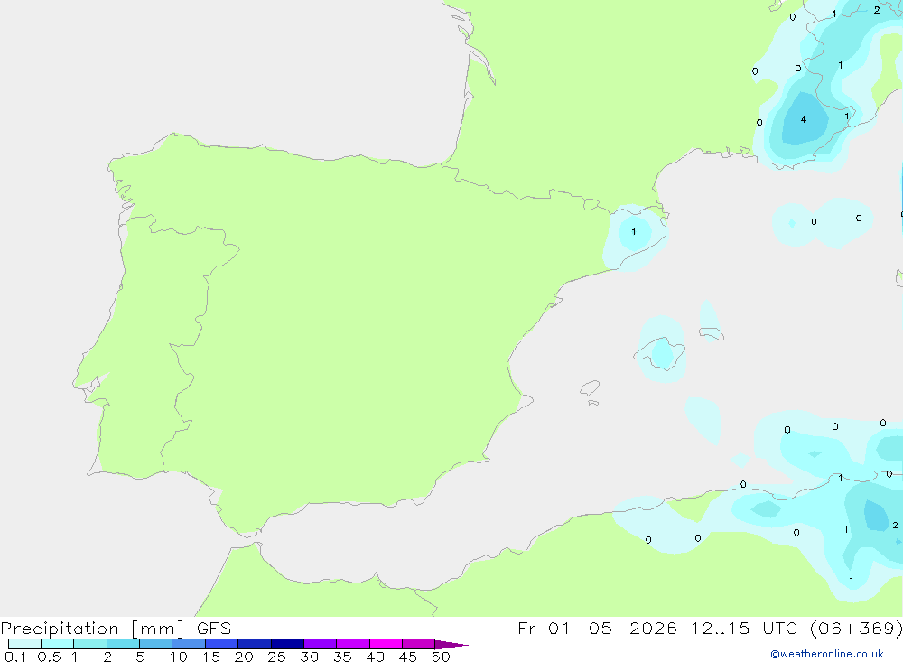This screenshot has height=662, width=903.
Task: Select the legend swatch between 5 and 10
Action: [x=155, y=644]
